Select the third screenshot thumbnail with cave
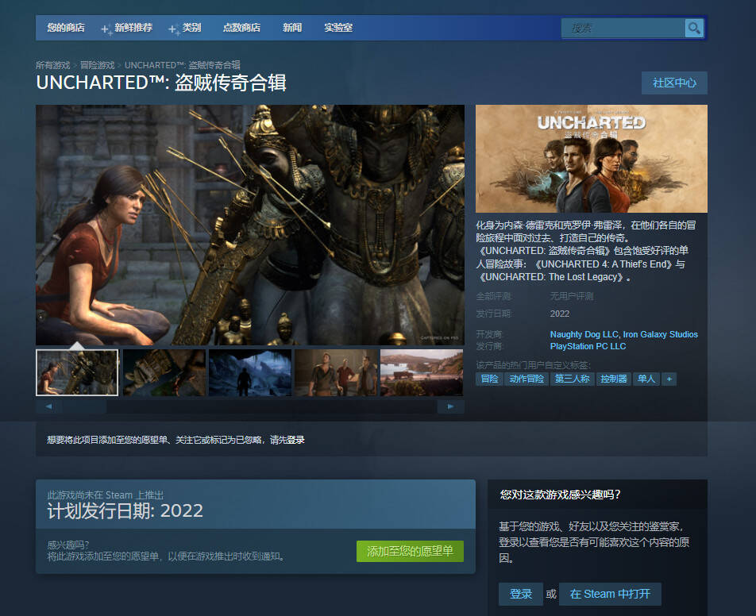The image size is (756, 616). 249,372
